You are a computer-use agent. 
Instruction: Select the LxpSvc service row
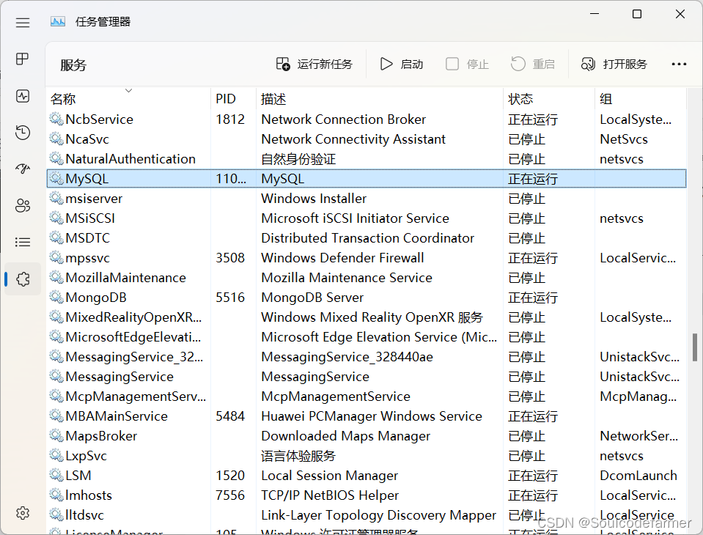pyautogui.click(x=367, y=455)
